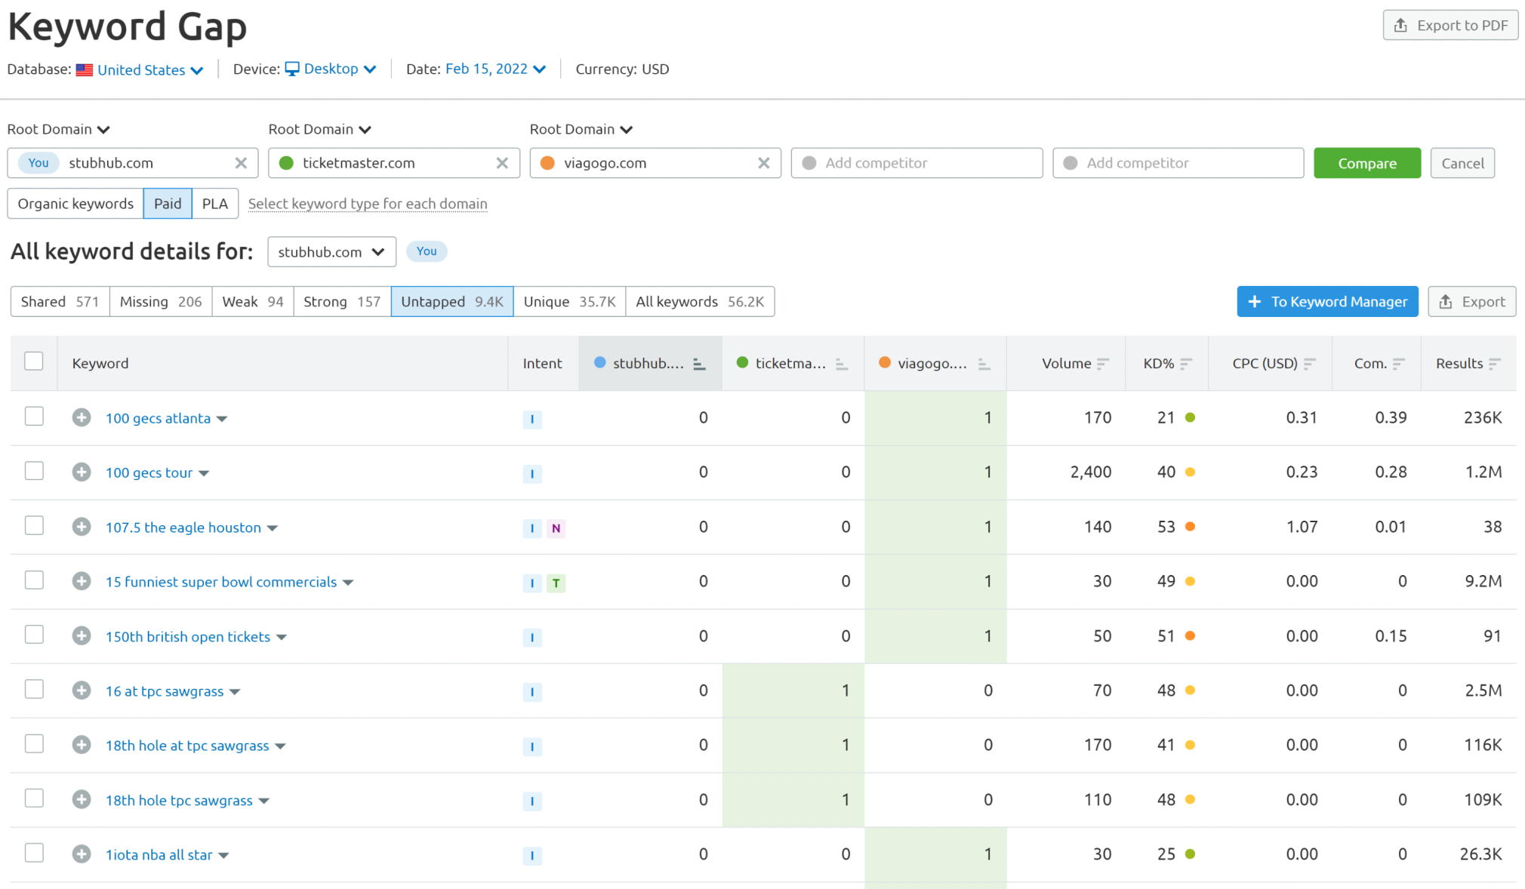Open Root Domain dropdown above stubhub.com

(x=58, y=129)
